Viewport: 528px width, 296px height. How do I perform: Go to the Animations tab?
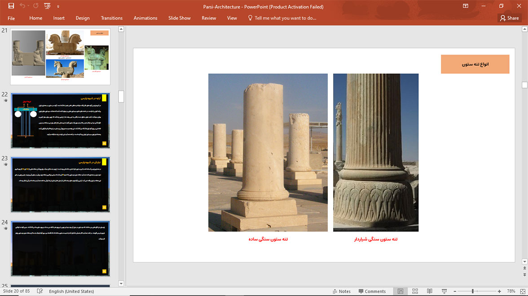(x=145, y=18)
